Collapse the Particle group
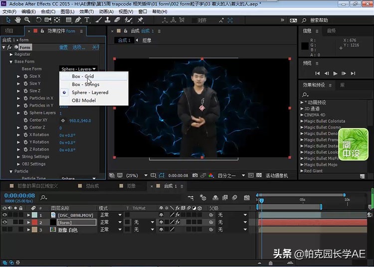This screenshot has height=267, width=374. (x=11, y=172)
